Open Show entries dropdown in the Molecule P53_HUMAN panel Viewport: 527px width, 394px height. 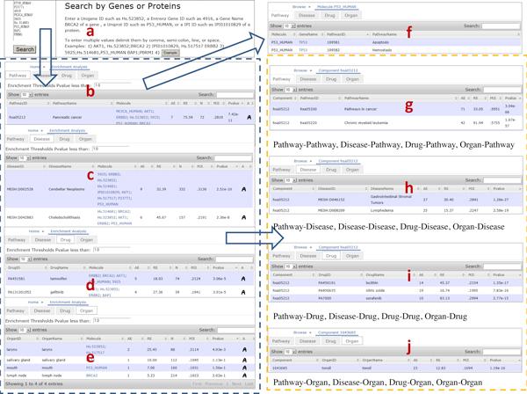pyautogui.click(x=289, y=26)
